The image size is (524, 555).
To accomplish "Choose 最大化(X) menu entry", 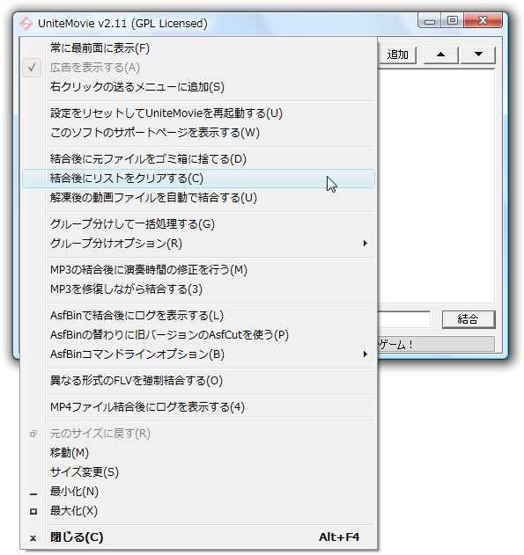I will point(198,511).
